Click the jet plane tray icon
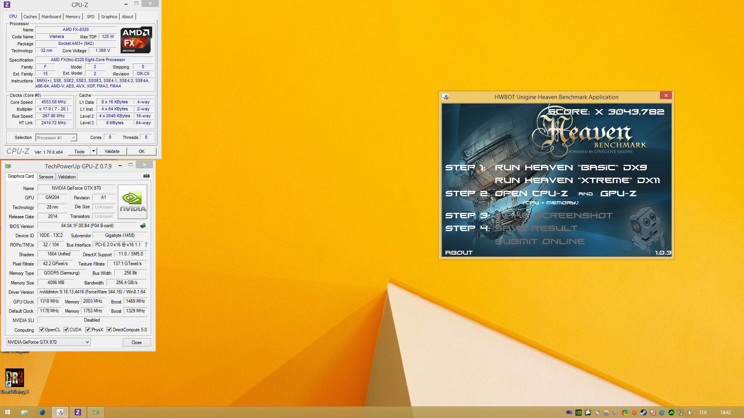The width and height of the screenshot is (744, 418). [x=597, y=413]
